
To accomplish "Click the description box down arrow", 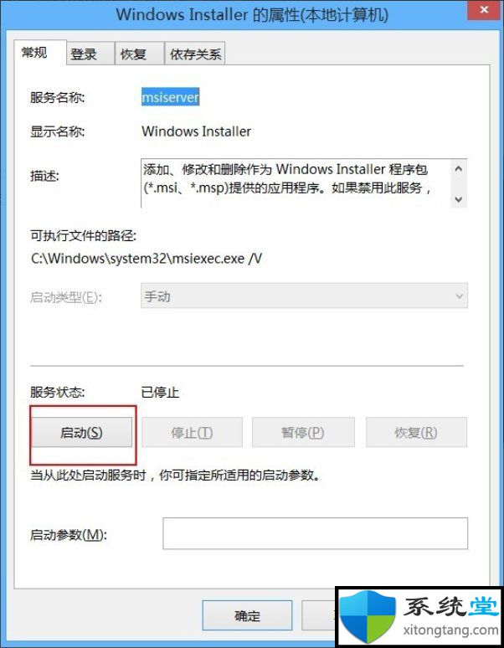I will [x=458, y=199].
